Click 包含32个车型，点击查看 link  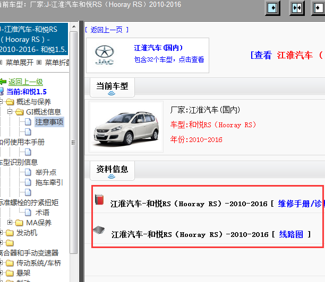click(x=169, y=59)
